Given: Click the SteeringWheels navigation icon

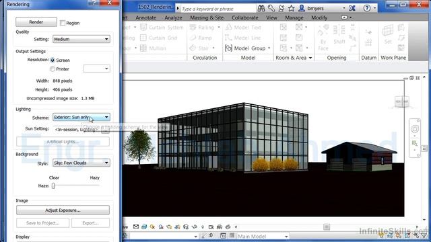Looking at the screenshot, I should coord(415,129).
